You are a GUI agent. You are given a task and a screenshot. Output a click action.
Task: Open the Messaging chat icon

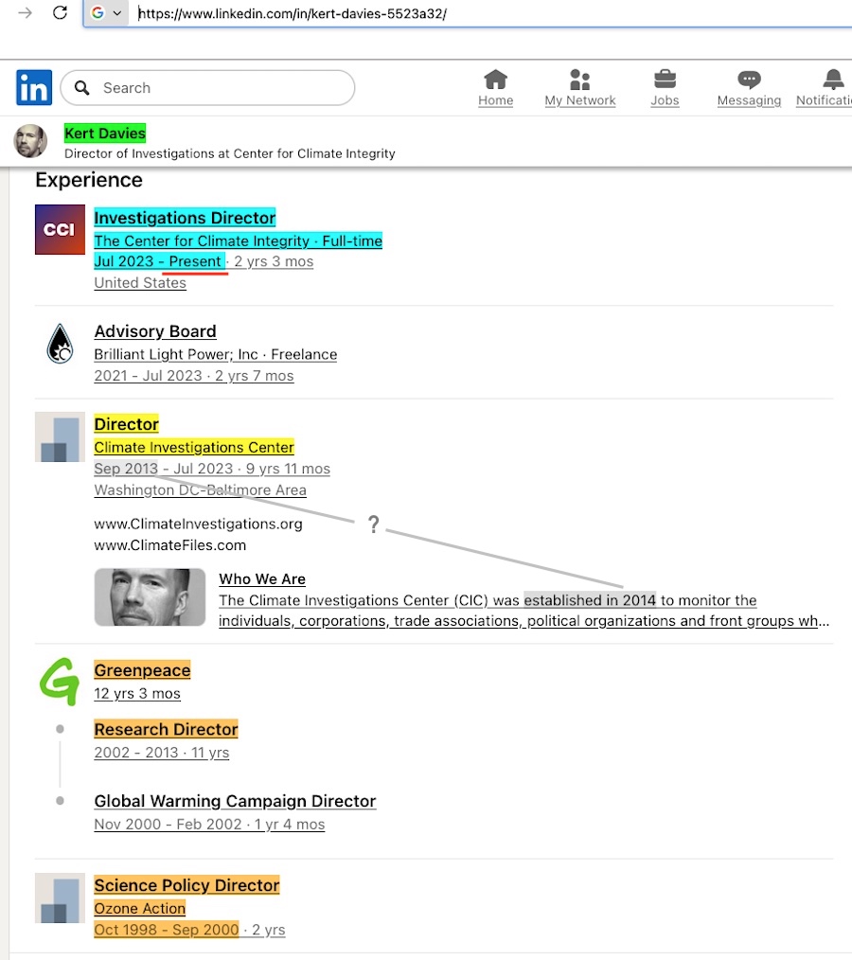pyautogui.click(x=749, y=80)
